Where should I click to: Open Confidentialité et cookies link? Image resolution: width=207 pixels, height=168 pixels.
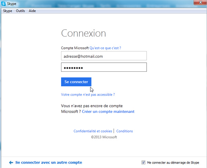93,131
